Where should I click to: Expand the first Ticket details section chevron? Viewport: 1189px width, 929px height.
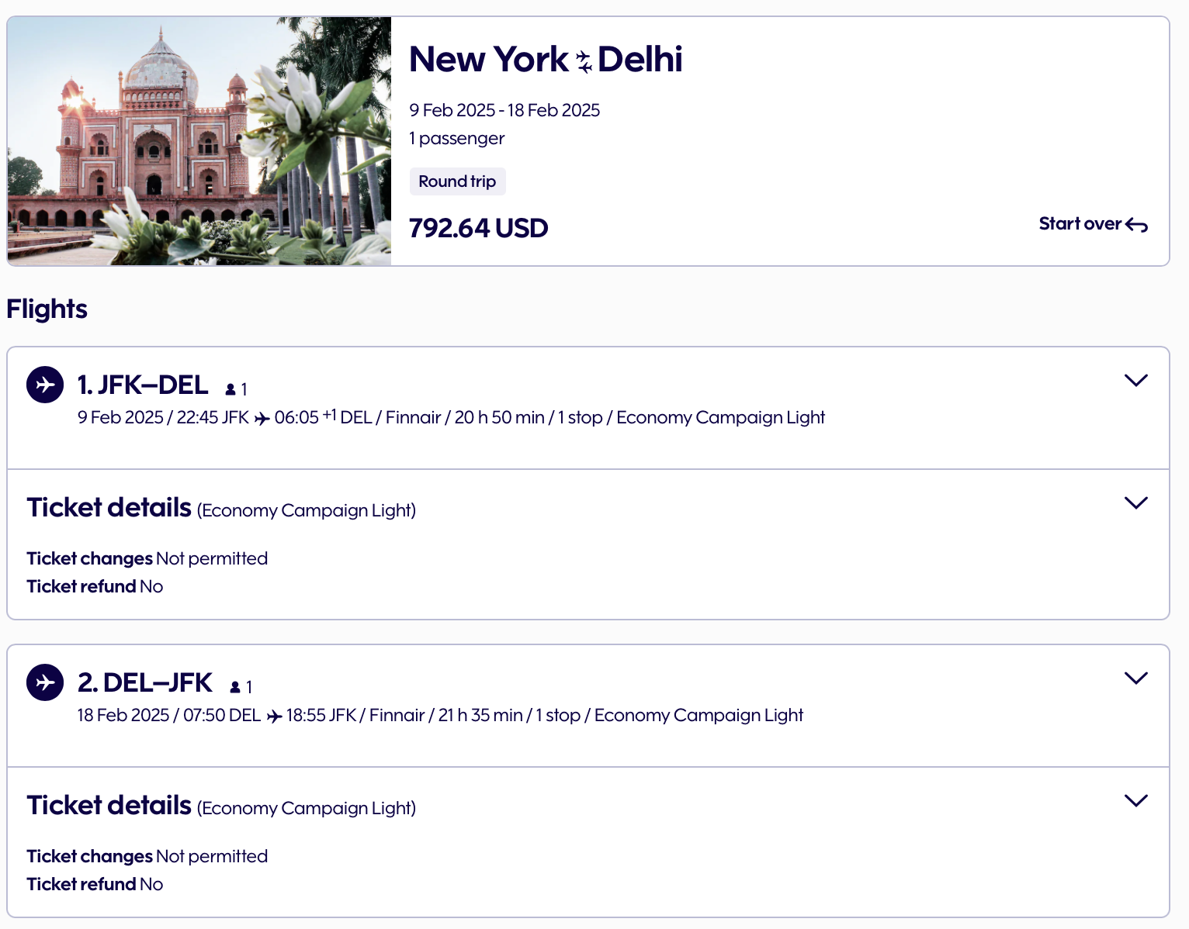1136,502
